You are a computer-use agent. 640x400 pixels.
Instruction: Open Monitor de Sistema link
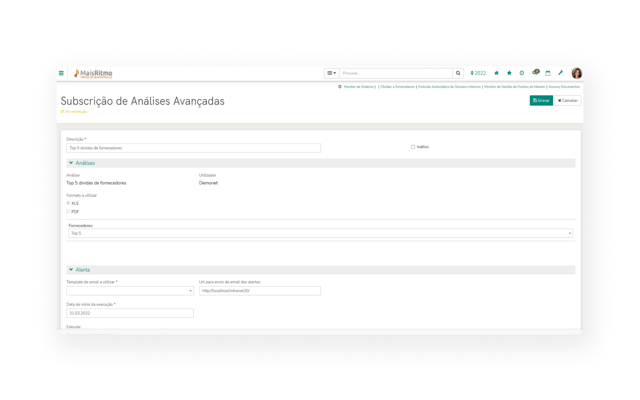(x=358, y=87)
